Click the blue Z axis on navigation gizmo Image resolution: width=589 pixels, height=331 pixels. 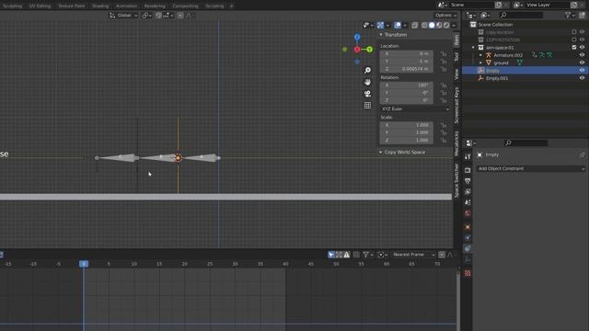click(x=357, y=37)
